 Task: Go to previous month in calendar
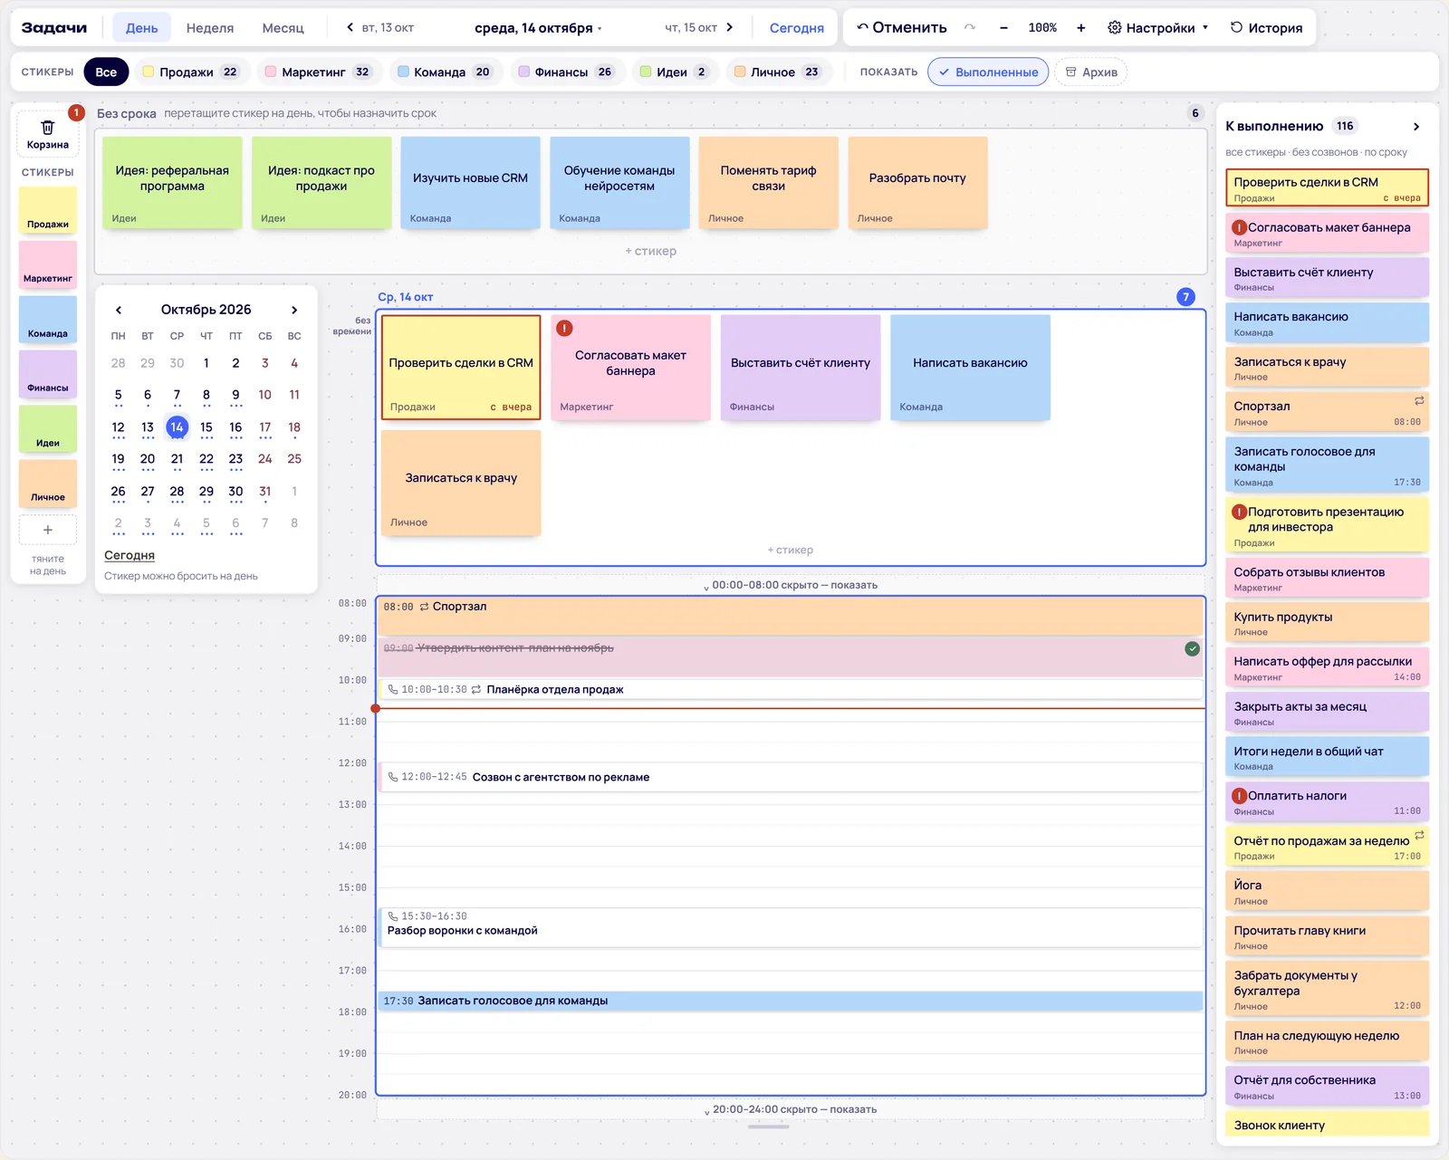point(119,310)
